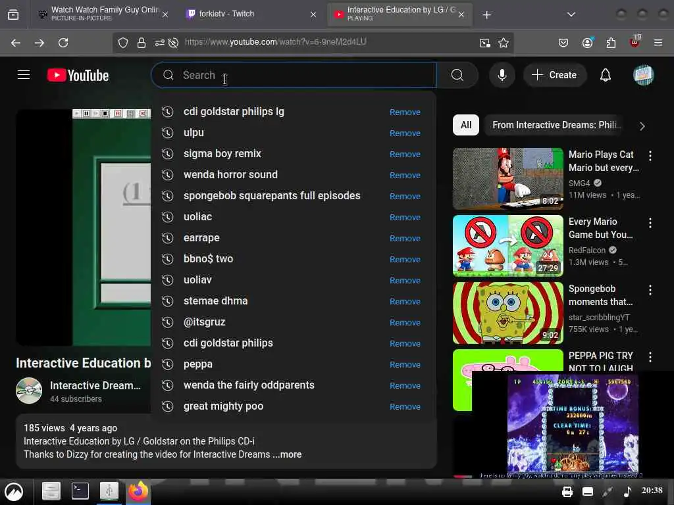The image size is (674, 505).
Task: Select the All filter chip
Action: point(466,125)
